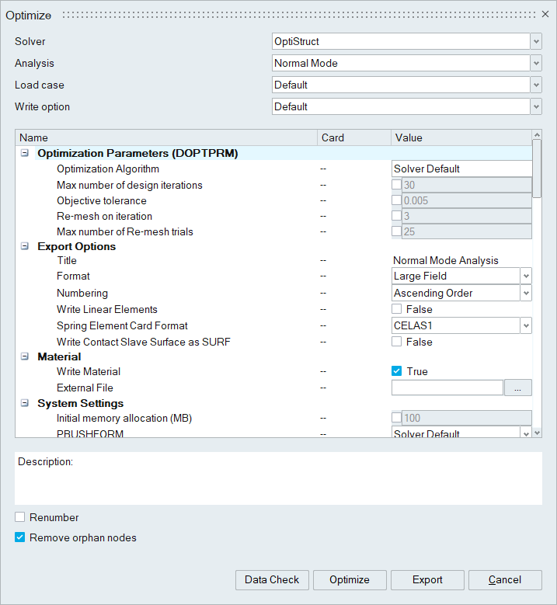Viewport: 557px width, 605px height.
Task: Collapse the System Settings section
Action: pos(25,403)
